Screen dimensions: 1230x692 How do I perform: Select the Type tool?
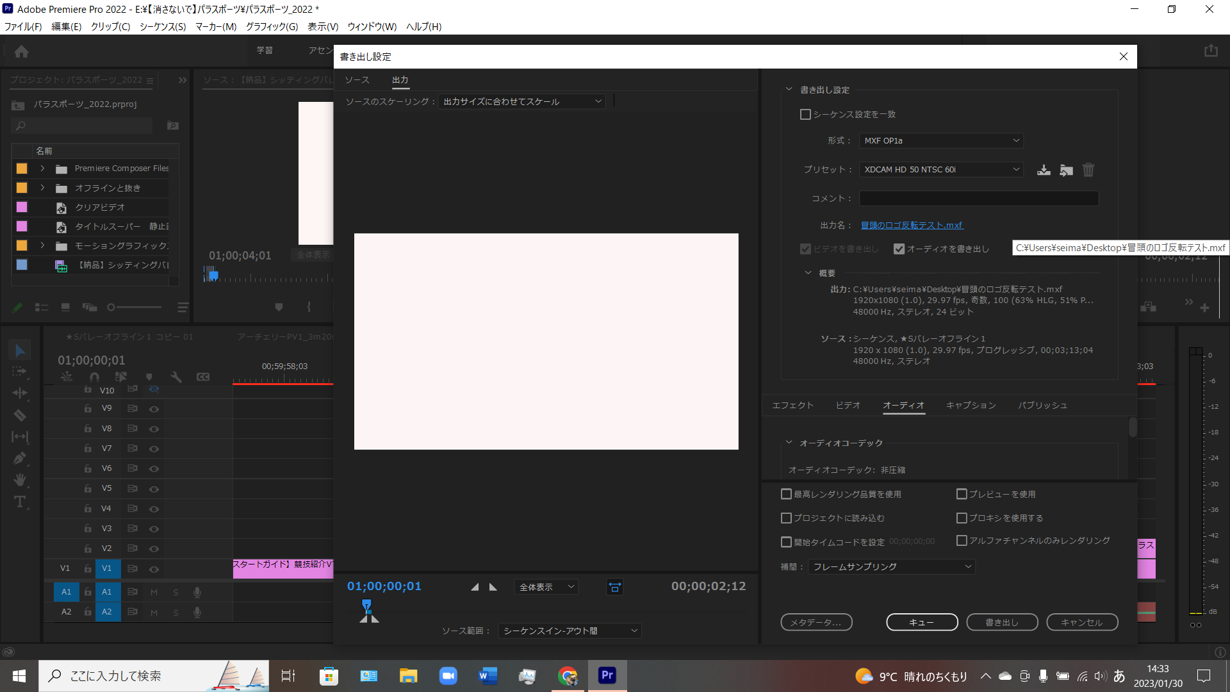[x=20, y=502]
